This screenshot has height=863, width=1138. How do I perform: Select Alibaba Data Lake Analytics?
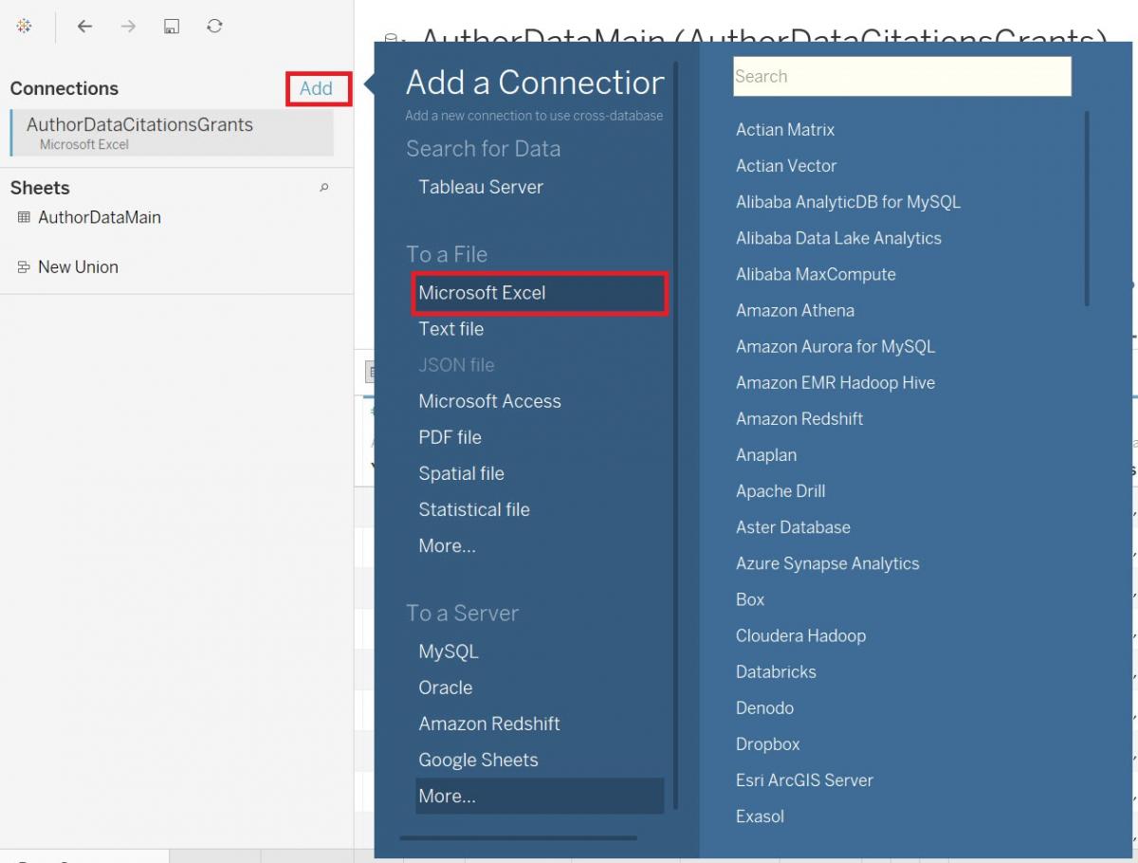click(838, 238)
